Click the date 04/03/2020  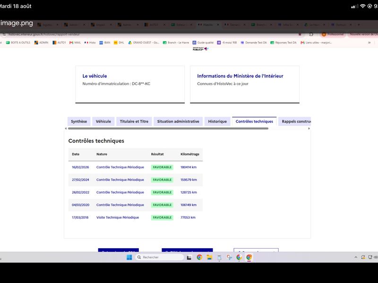click(x=80, y=205)
